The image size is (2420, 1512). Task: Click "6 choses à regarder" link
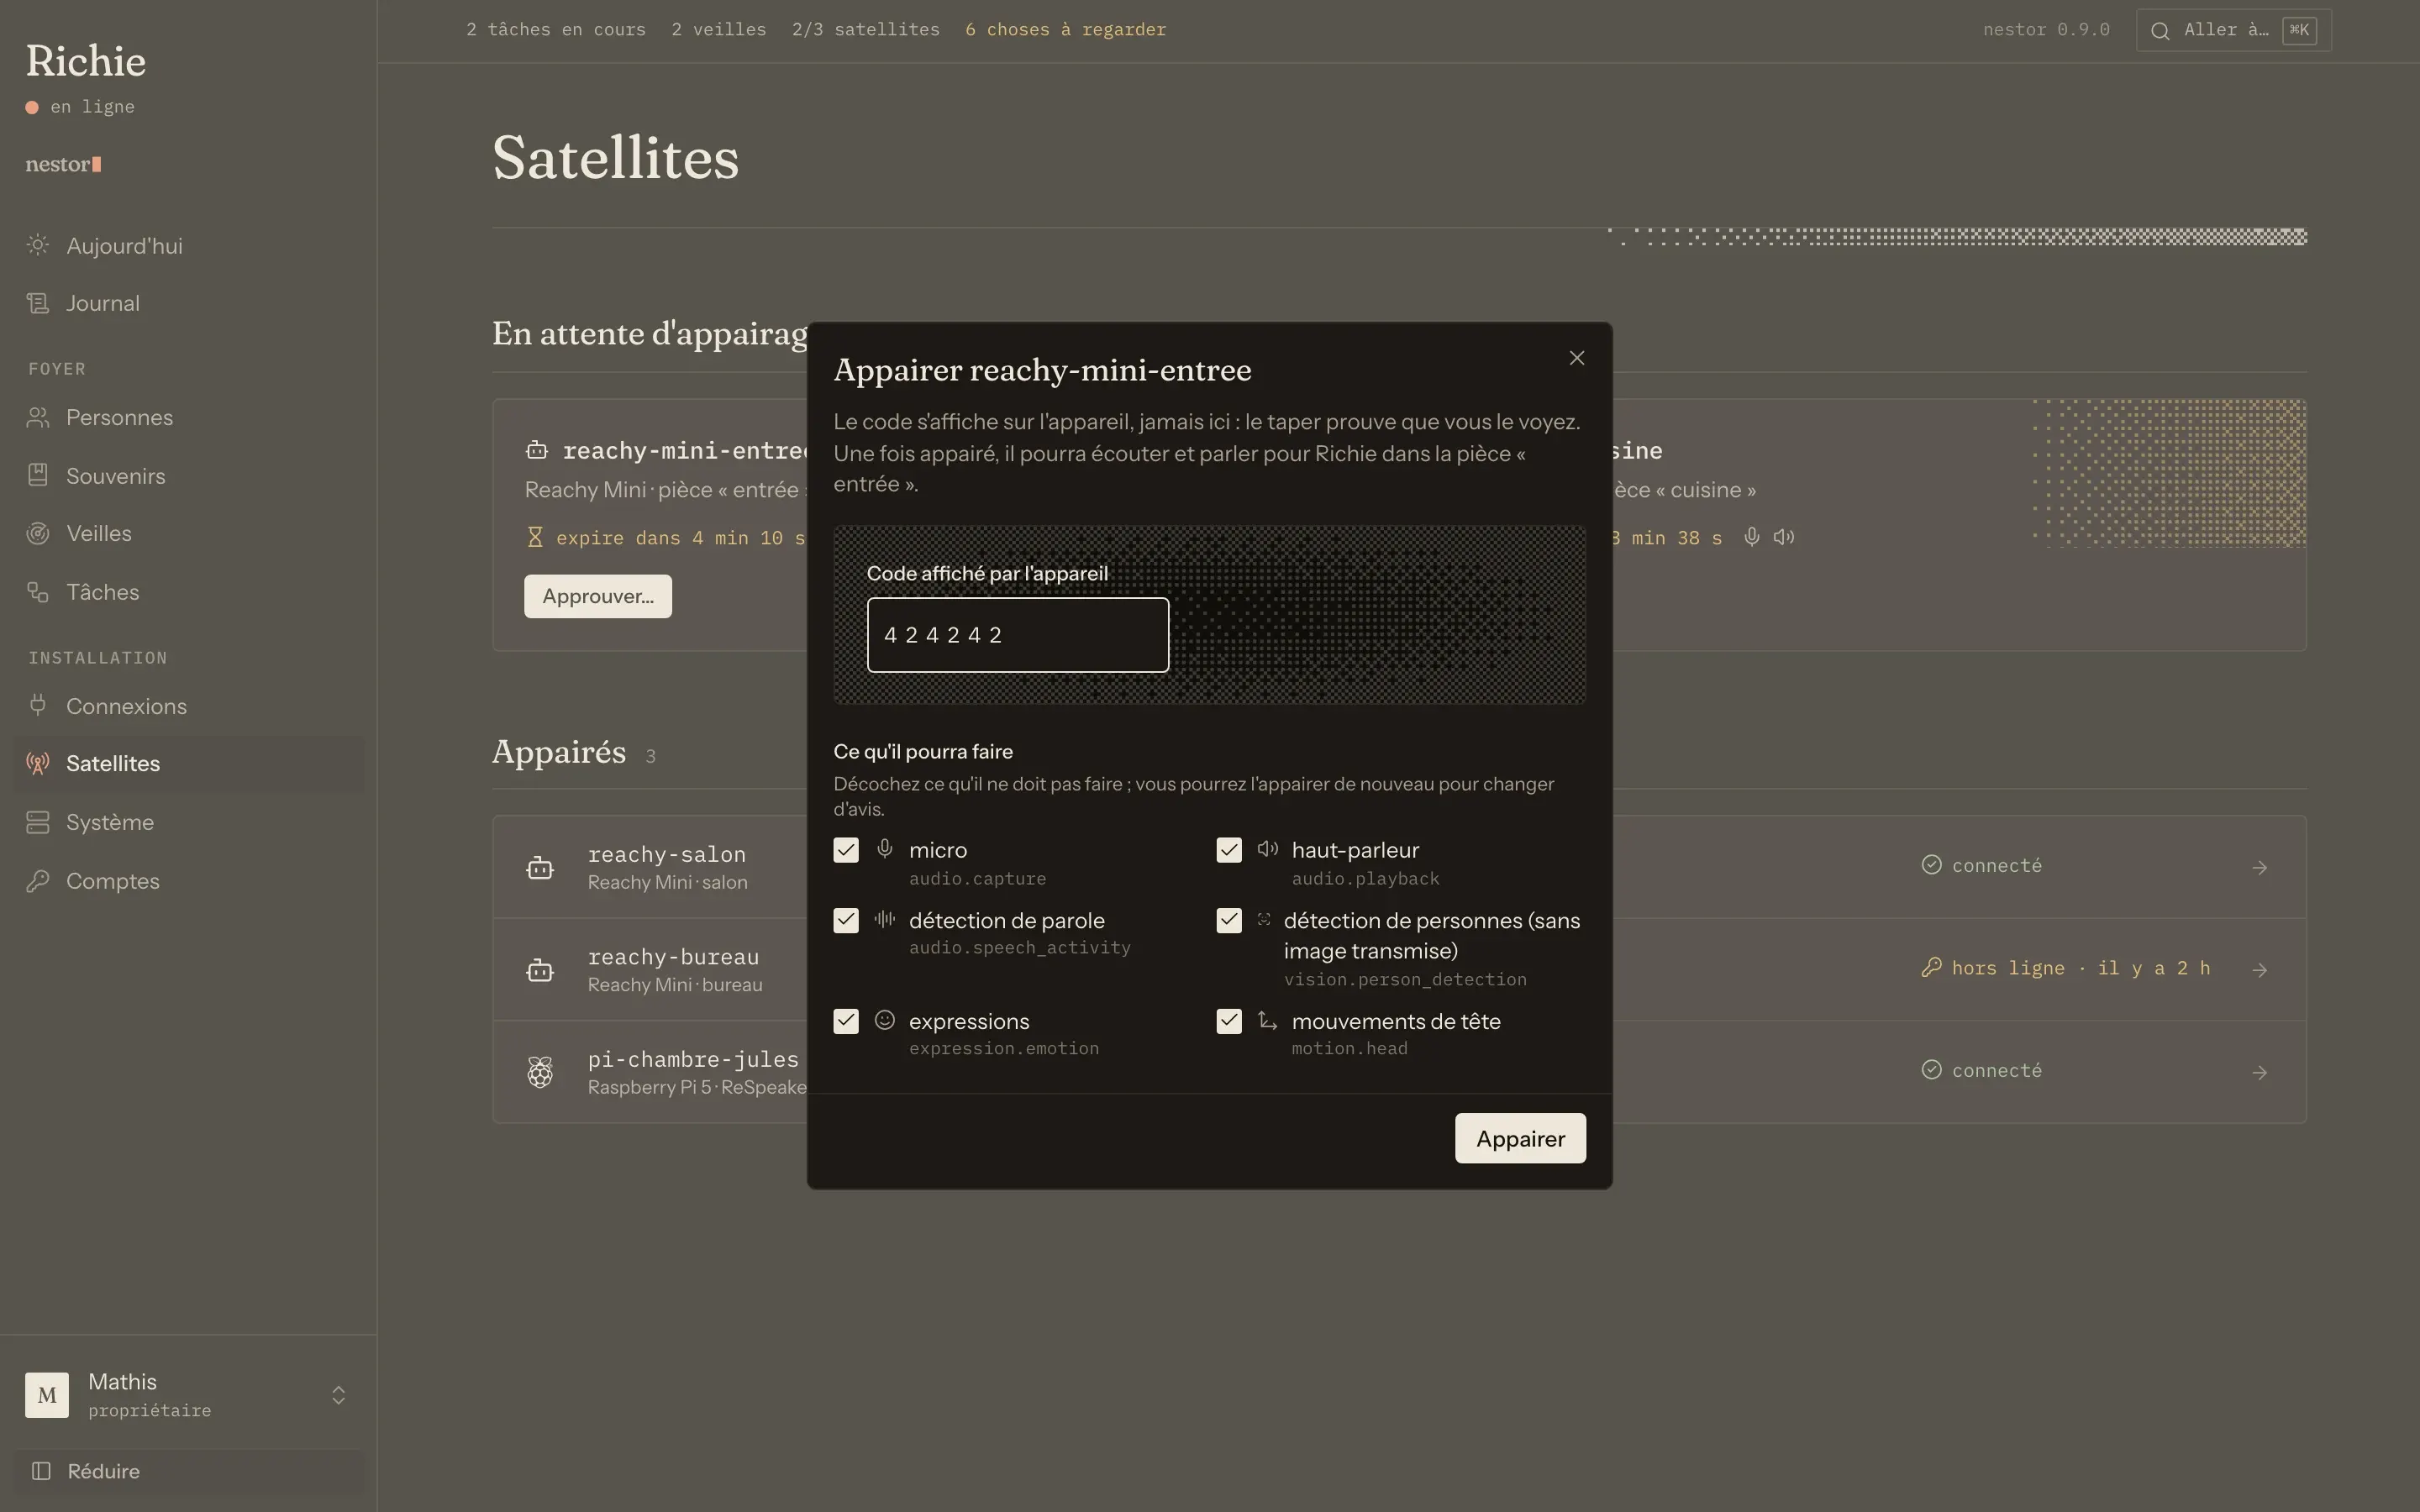[x=1066, y=30]
